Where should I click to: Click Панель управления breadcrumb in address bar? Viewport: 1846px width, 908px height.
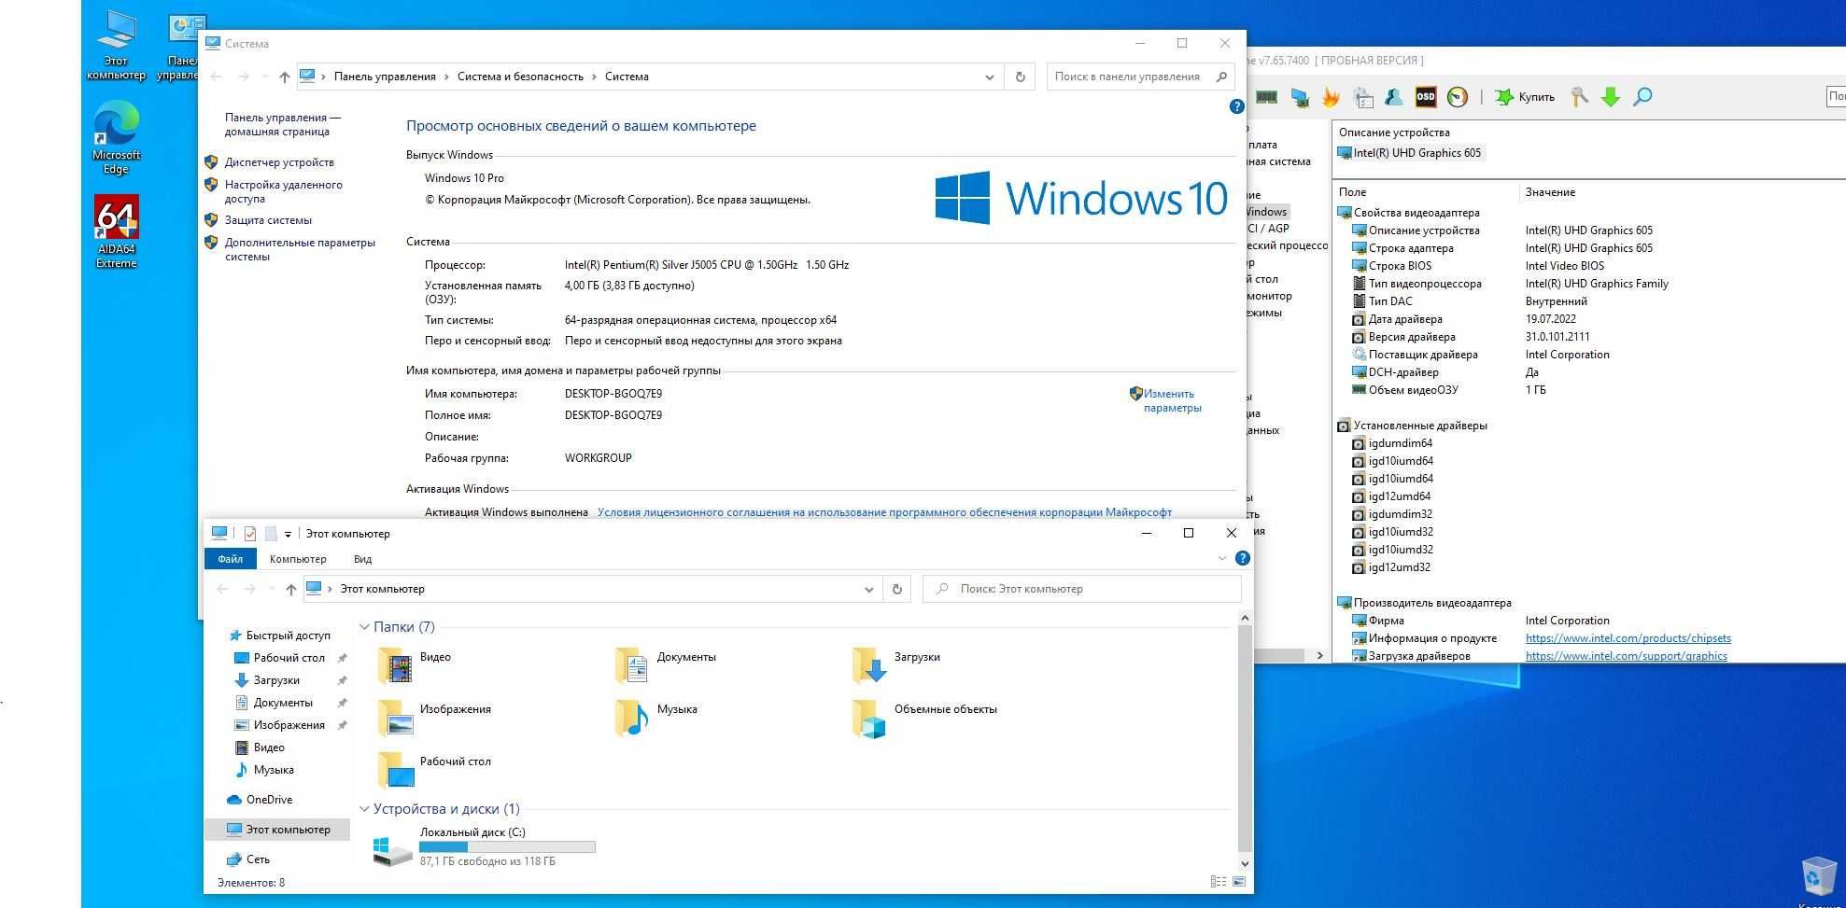385,77
